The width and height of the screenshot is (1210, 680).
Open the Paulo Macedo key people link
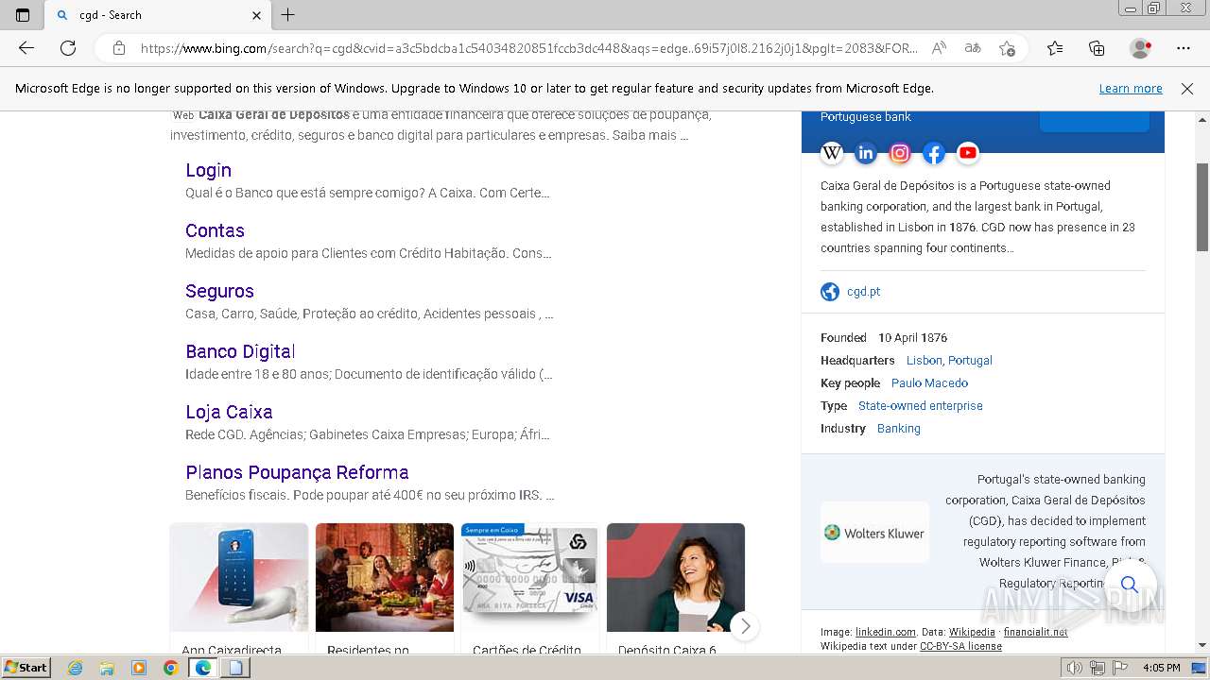click(x=929, y=383)
